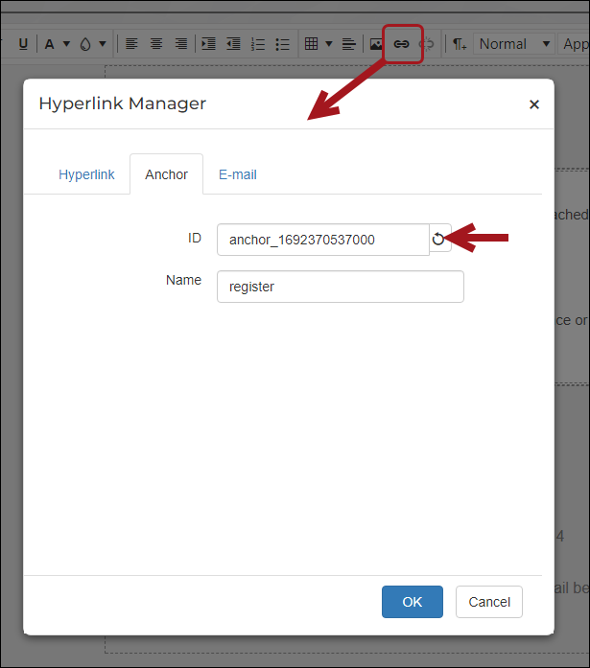Click the insert image icon
Screen dimensions: 590x668
click(377, 44)
